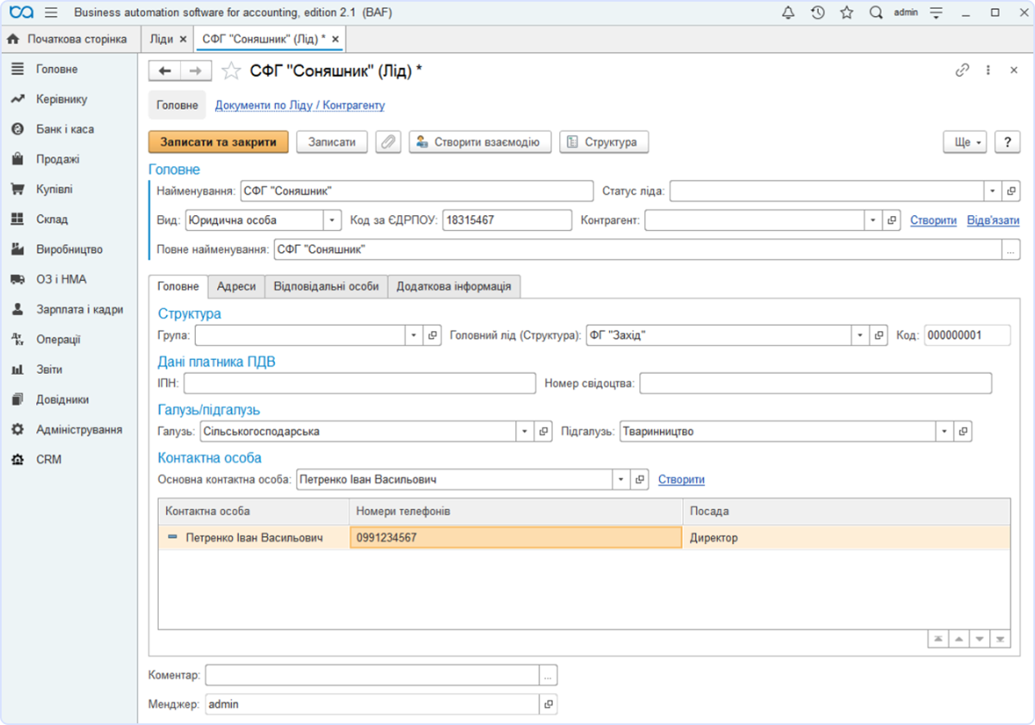Image resolution: width=1035 pixels, height=725 pixels.
Task: Open the Банк і каса sidebar section
Action: [65, 129]
